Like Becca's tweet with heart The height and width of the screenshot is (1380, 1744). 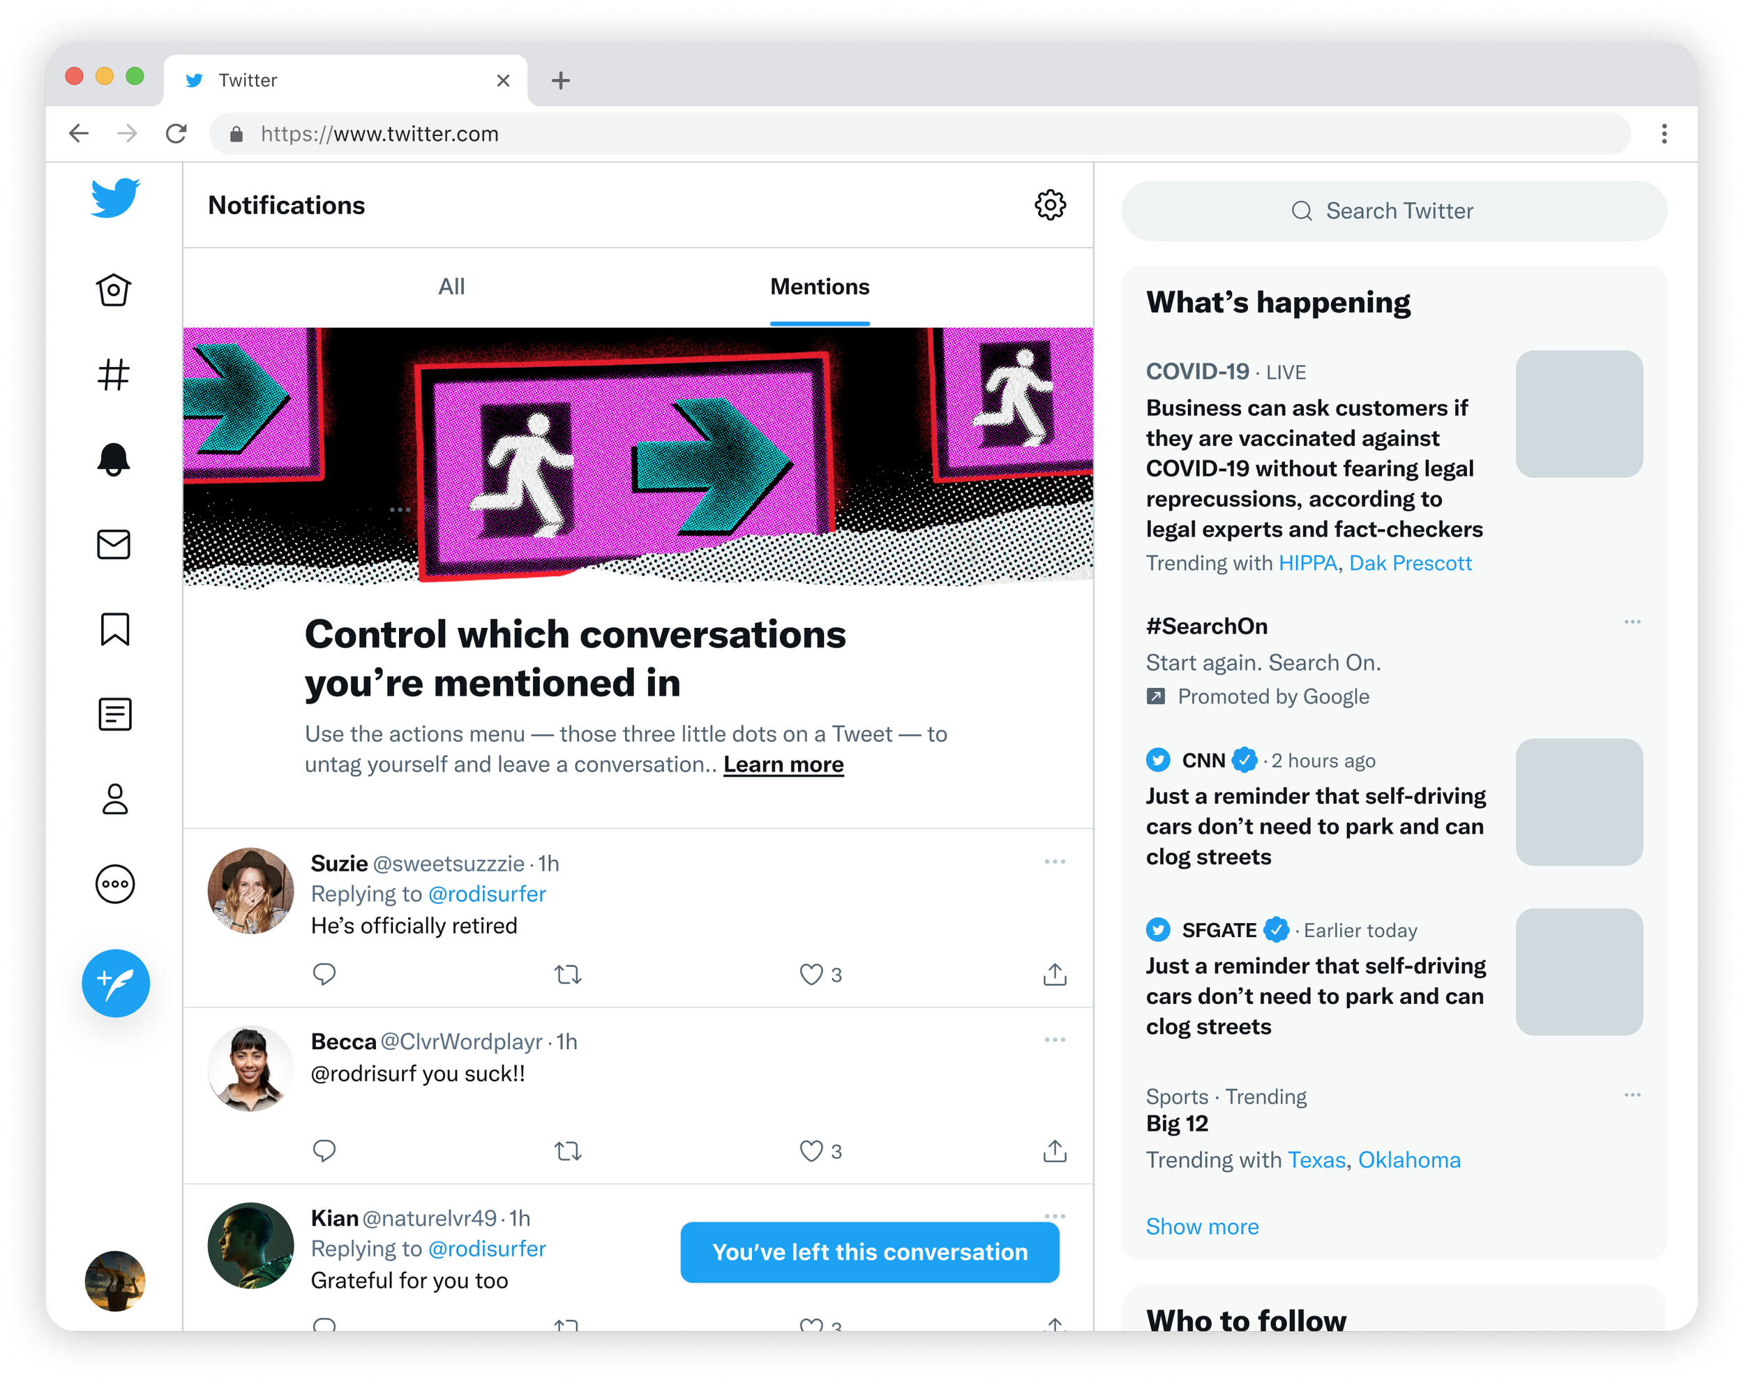click(810, 1150)
